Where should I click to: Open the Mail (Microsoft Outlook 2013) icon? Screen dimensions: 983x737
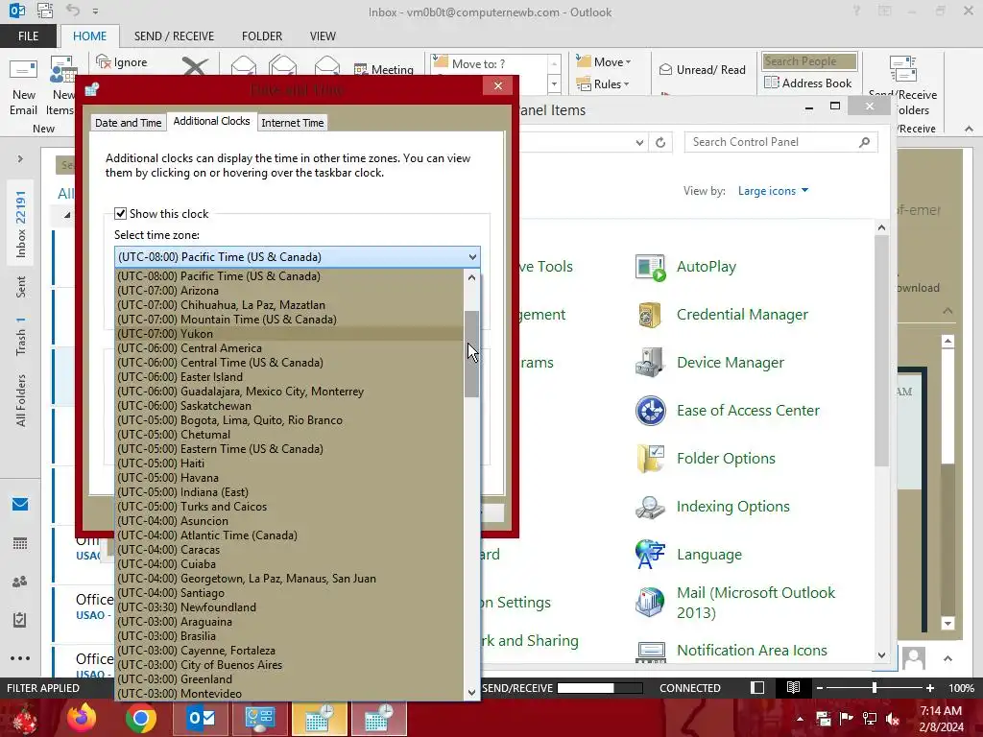[650, 603]
